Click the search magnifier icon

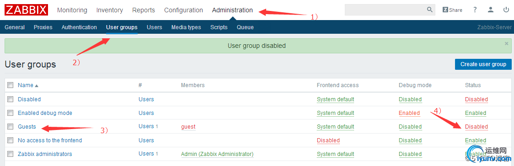430,10
